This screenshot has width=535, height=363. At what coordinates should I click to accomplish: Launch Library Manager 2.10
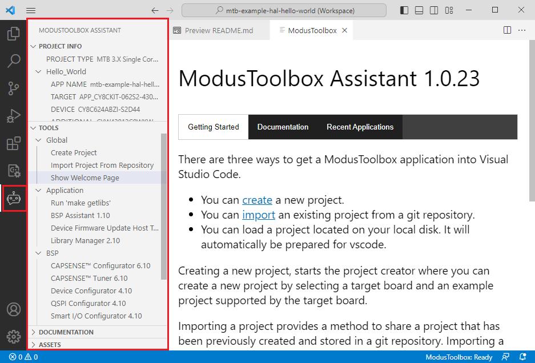[85, 241]
